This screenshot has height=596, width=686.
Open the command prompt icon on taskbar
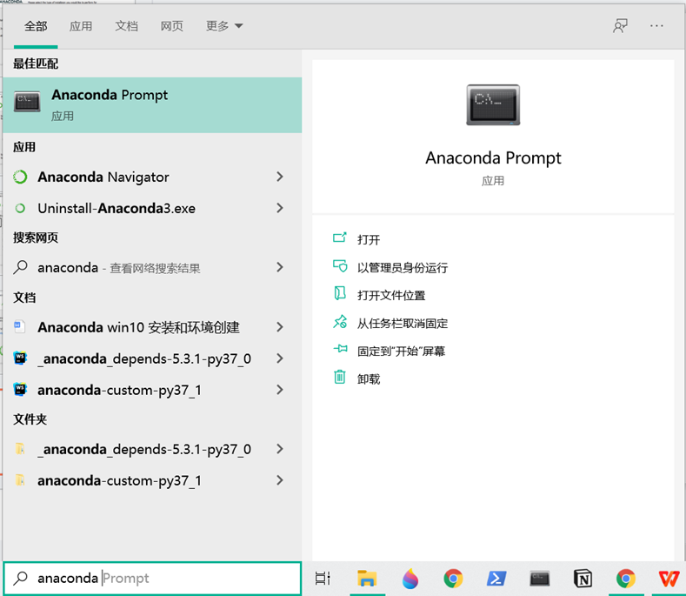click(540, 579)
